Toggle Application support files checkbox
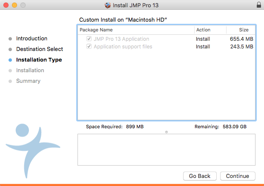The width and height of the screenshot is (264, 186). (x=89, y=46)
